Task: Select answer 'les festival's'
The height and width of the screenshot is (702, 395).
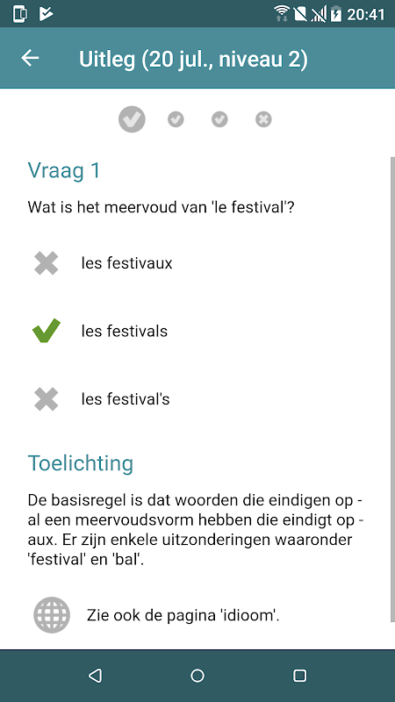Action: click(x=126, y=399)
